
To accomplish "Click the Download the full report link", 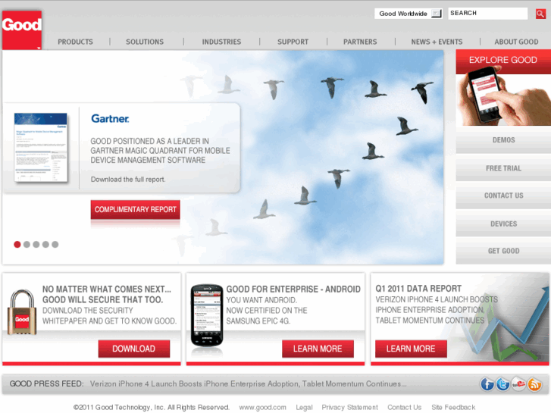I will (128, 180).
